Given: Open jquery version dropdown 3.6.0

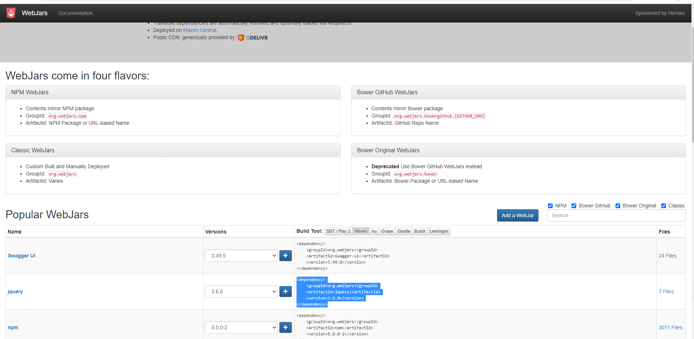Looking at the screenshot, I should pyautogui.click(x=242, y=292).
